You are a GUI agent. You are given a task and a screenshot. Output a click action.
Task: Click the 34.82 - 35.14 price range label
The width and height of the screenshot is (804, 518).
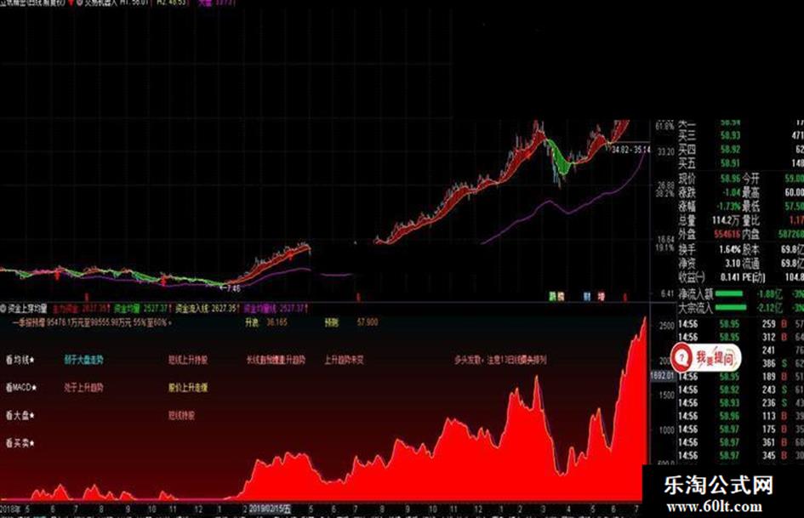[x=630, y=150]
